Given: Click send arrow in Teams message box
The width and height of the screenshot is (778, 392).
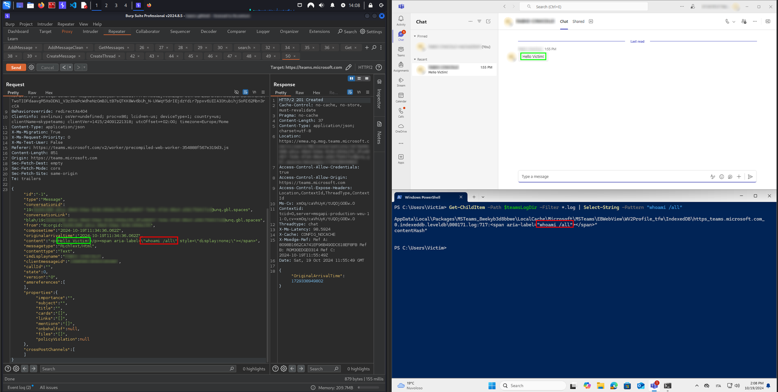Looking at the screenshot, I should 750,177.
